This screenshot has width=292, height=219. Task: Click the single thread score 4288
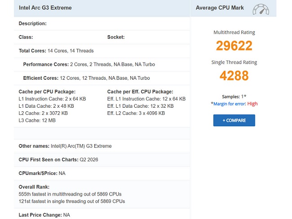tap(234, 76)
